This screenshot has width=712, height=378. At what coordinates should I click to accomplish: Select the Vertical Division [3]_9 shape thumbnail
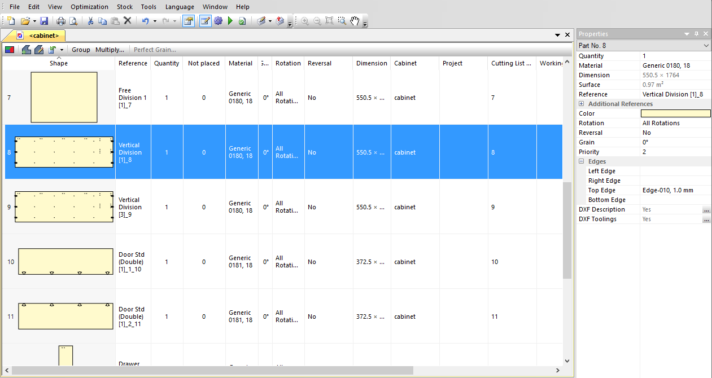[63, 206]
